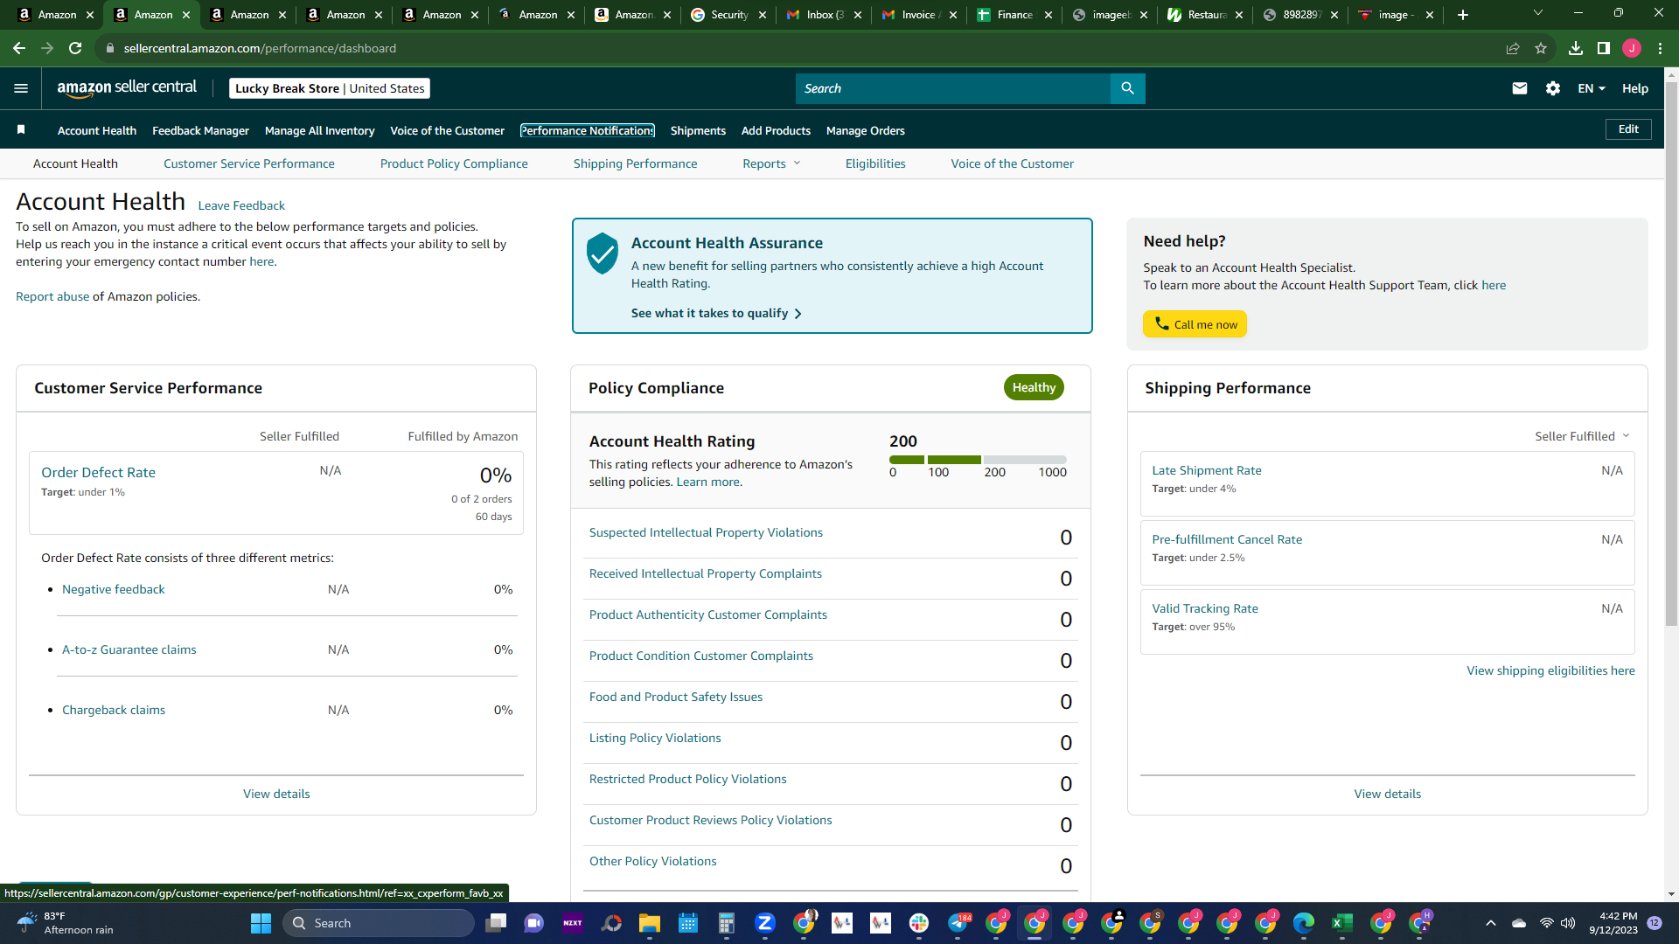Open the Windows Start menu
Image resolution: width=1679 pixels, height=944 pixels.
(x=261, y=923)
